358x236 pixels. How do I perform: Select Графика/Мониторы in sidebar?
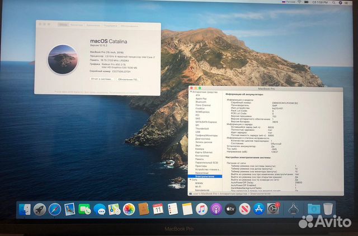coord(206,136)
